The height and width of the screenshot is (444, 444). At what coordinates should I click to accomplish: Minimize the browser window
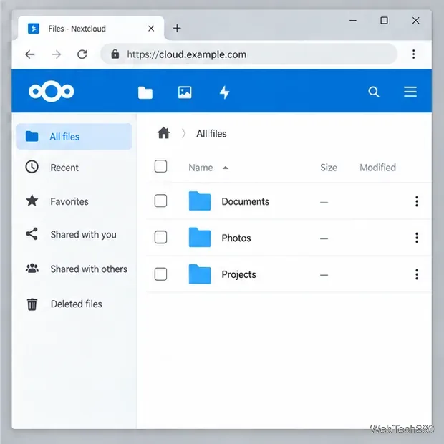pos(353,20)
